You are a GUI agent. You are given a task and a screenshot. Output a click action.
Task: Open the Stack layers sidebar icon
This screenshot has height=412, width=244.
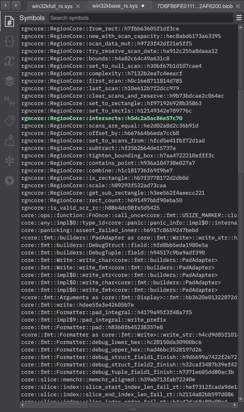9,81
